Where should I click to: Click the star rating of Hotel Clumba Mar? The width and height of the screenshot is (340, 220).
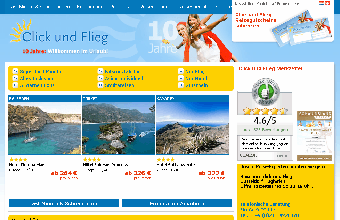click(x=18, y=160)
